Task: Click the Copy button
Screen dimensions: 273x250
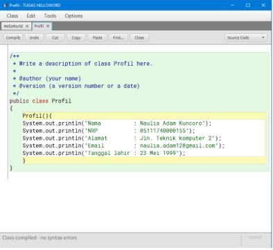Action: (x=76, y=37)
